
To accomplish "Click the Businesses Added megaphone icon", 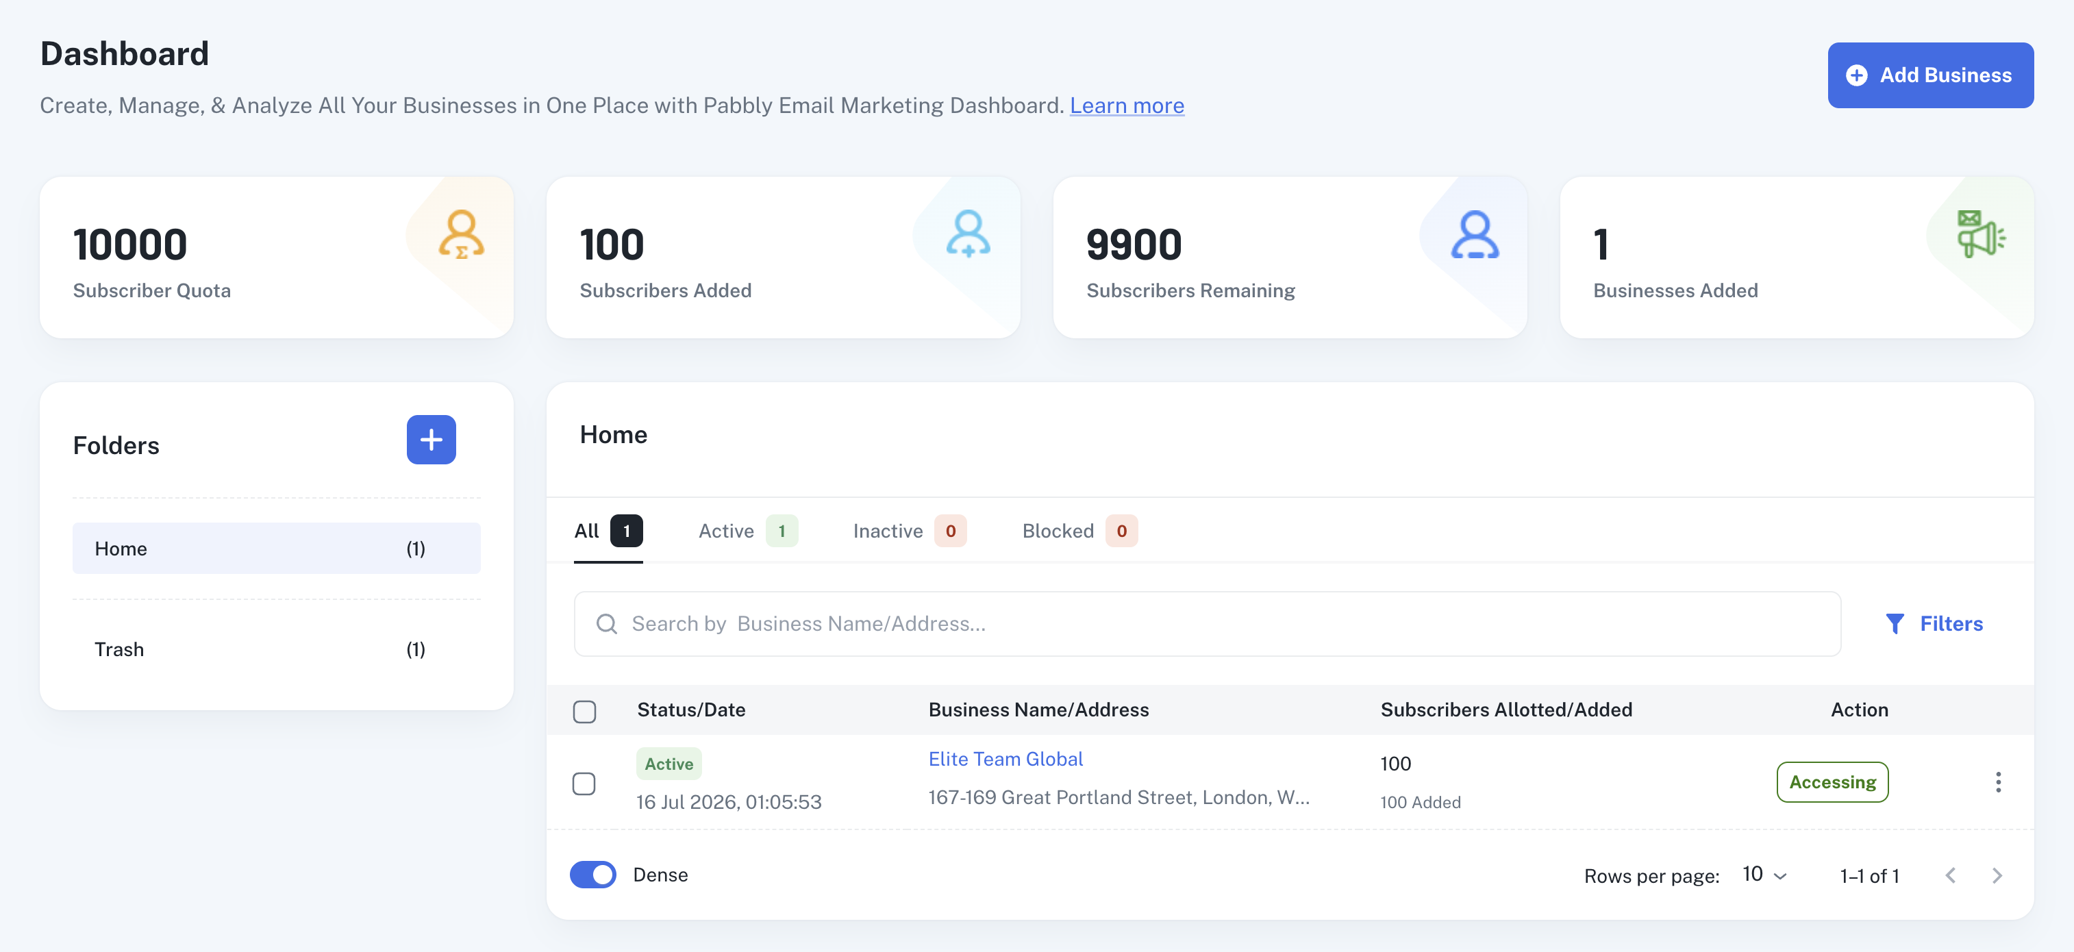I will [x=1982, y=234].
